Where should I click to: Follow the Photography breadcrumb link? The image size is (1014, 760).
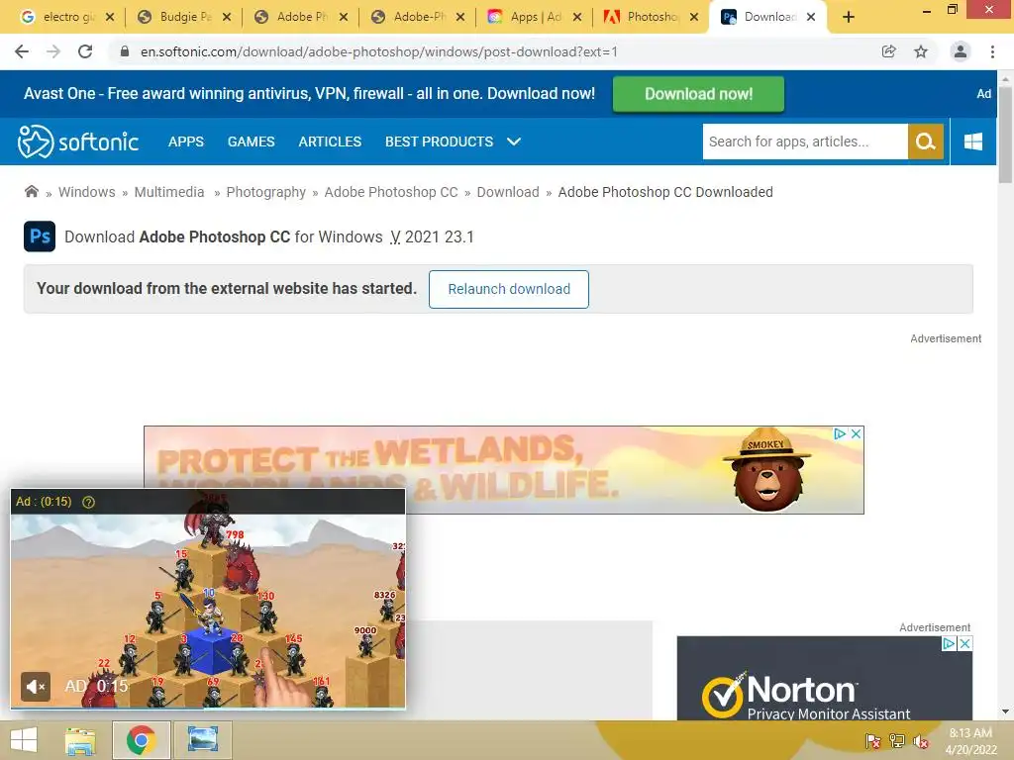pos(265,192)
